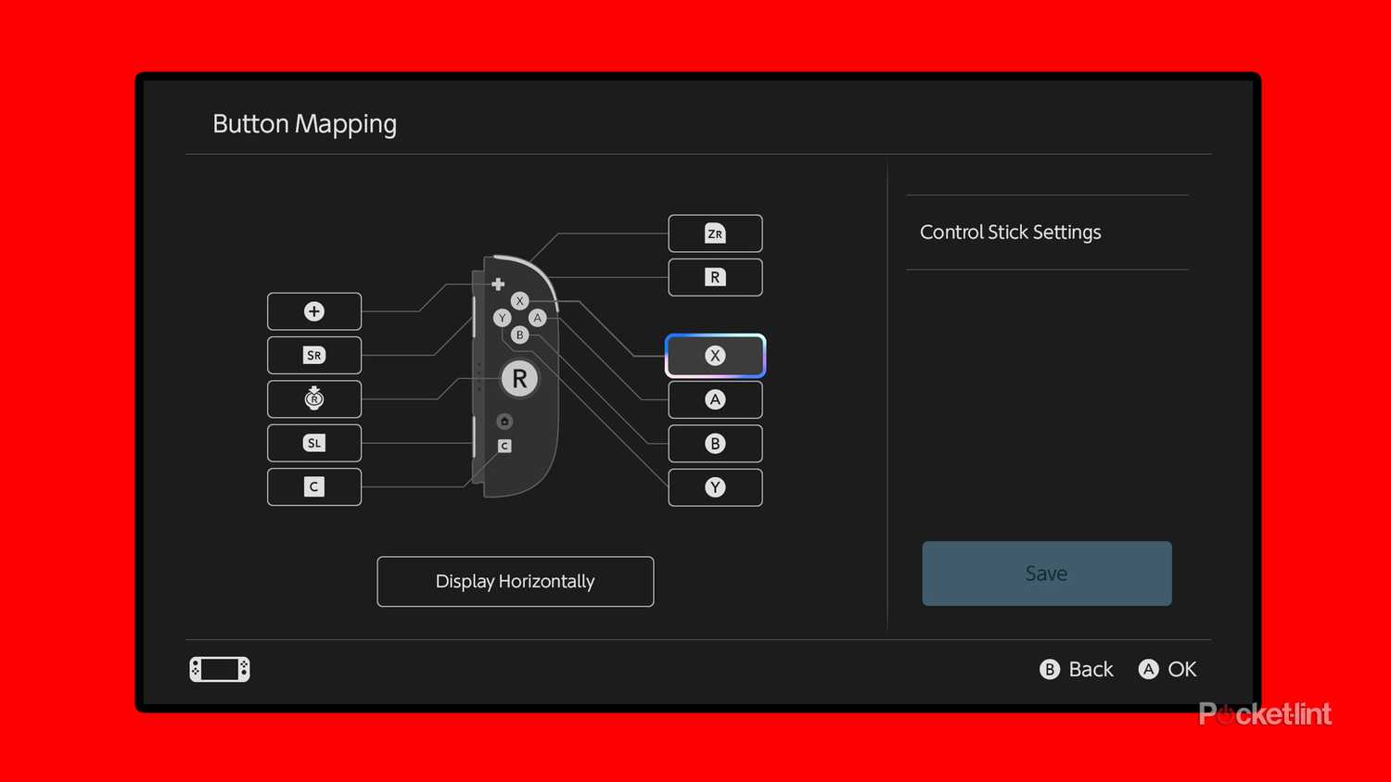1391x782 pixels.
Task: Click Display Horizontally
Action: pos(515,581)
